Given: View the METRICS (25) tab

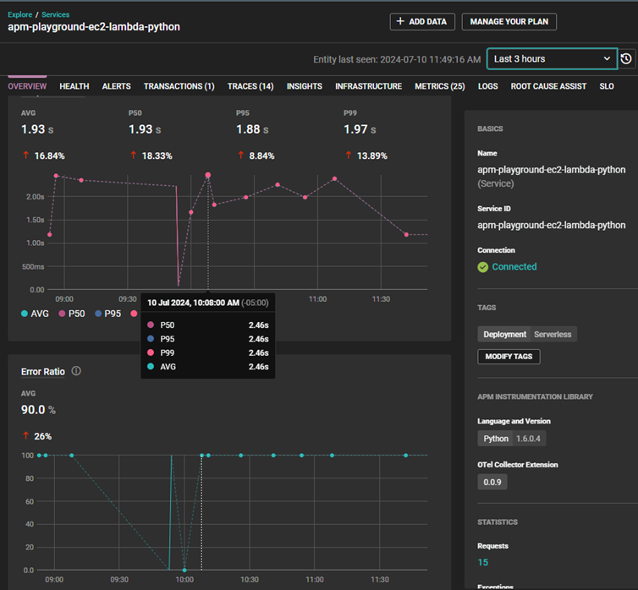Looking at the screenshot, I should (x=440, y=86).
